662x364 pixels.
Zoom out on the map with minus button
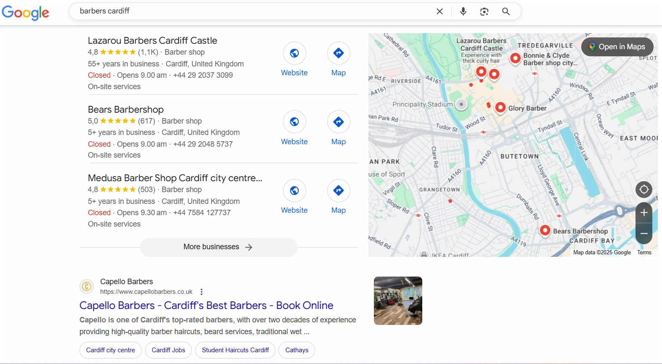coord(644,233)
